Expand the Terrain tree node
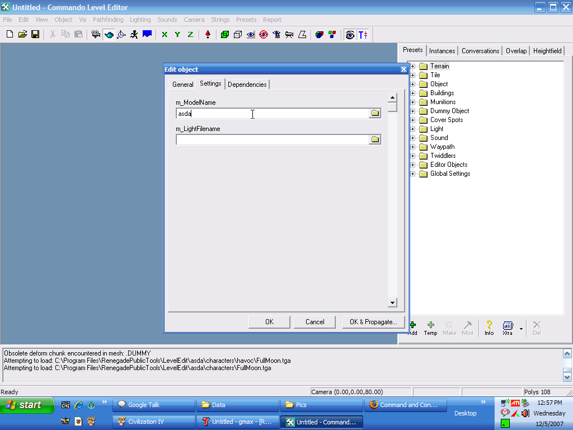The image size is (573, 430). click(x=413, y=66)
